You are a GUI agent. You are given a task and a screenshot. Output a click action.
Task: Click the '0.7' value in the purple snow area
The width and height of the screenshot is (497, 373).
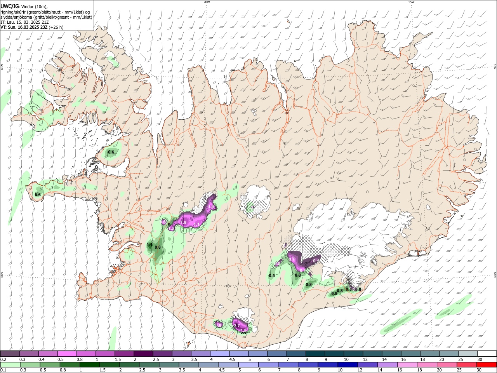[x=292, y=259]
